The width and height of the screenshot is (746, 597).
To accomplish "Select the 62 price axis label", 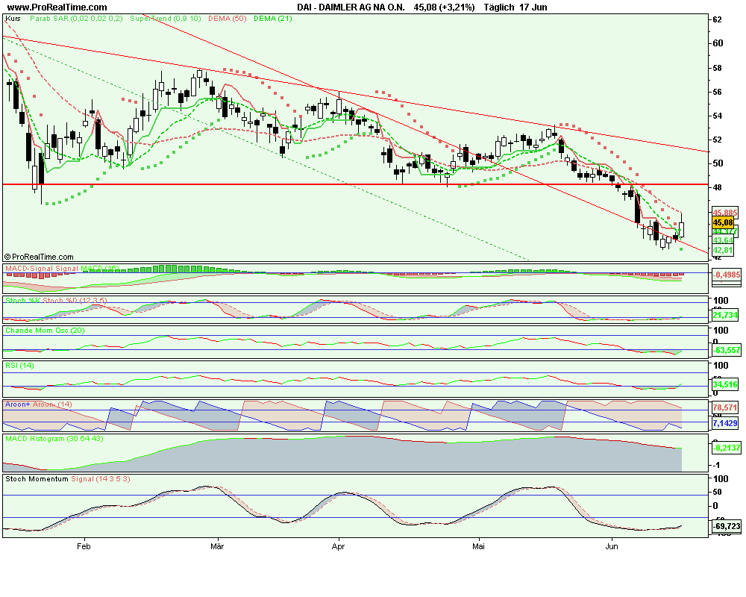I will click(717, 19).
